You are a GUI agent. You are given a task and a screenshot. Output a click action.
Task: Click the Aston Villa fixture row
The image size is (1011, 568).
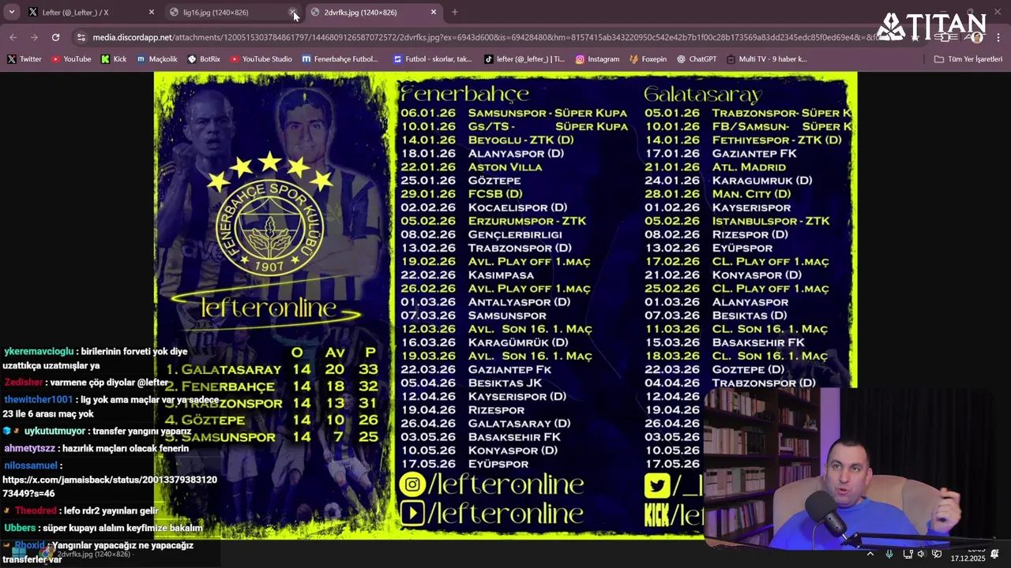click(472, 167)
